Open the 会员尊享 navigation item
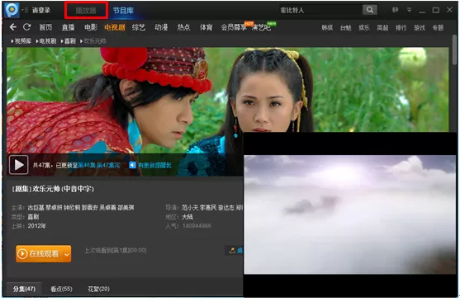This screenshot has width=460, height=301. 234,27
